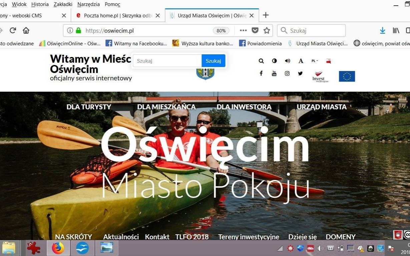Open the page actions "..." dropdown
This screenshot has height=256, width=410.
(243, 30)
